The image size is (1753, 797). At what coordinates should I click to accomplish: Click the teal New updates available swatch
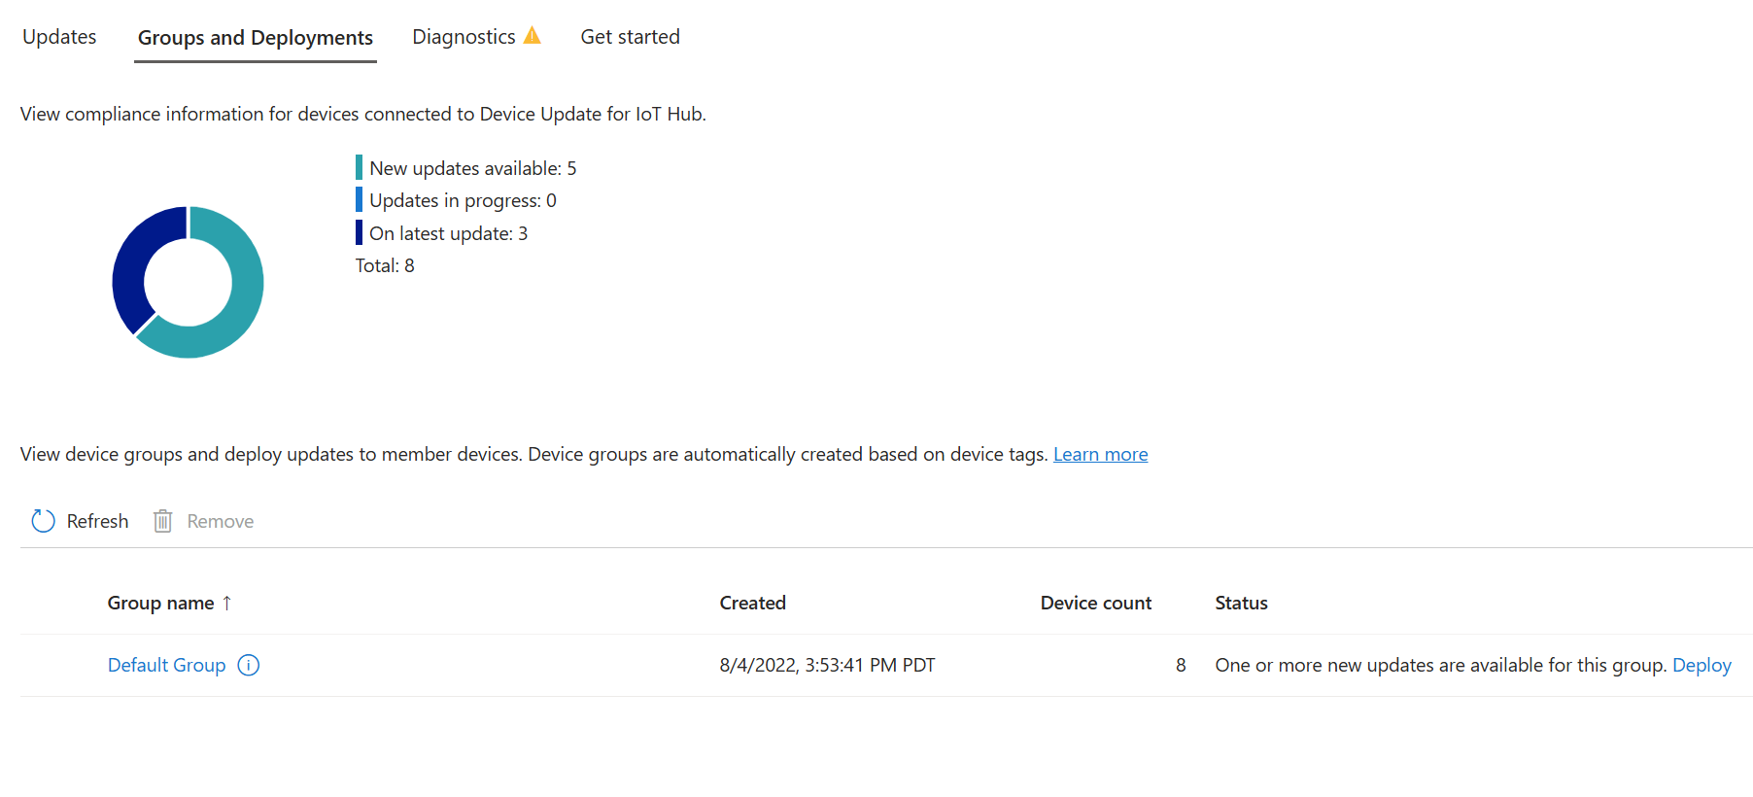[359, 167]
